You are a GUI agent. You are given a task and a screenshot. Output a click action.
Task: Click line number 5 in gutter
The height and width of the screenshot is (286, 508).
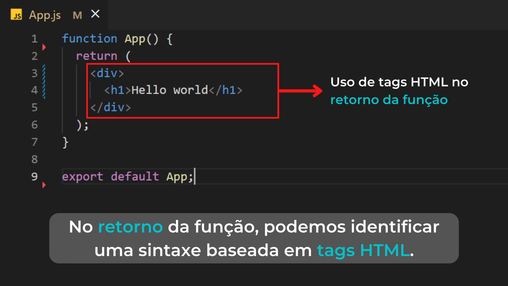34,108
